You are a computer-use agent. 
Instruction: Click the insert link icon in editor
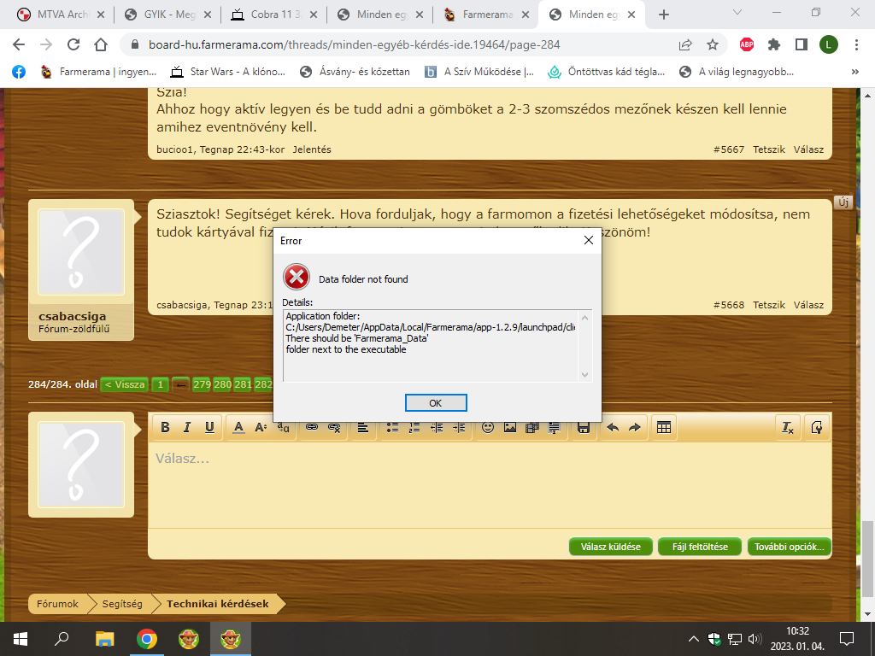pos(312,427)
